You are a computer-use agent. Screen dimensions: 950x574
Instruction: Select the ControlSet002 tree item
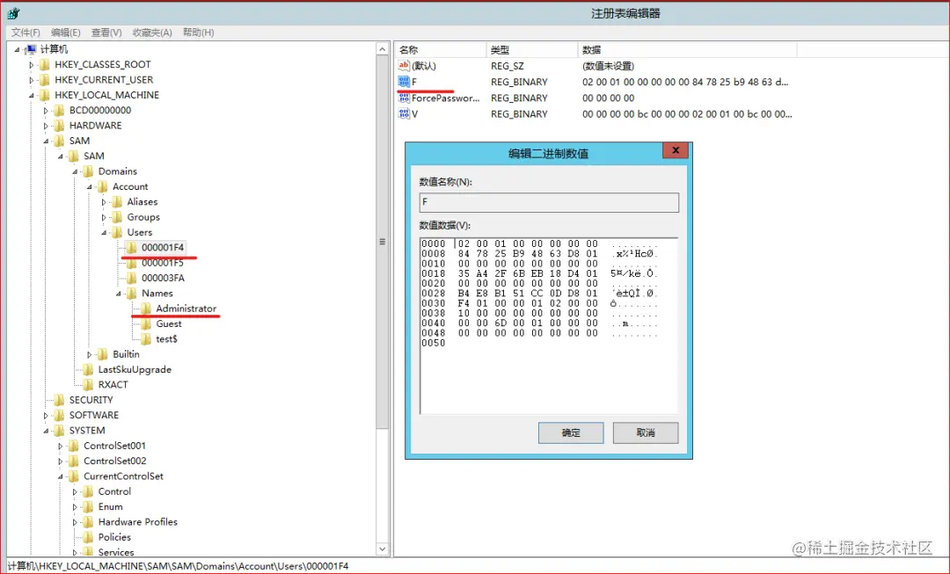[115, 461]
